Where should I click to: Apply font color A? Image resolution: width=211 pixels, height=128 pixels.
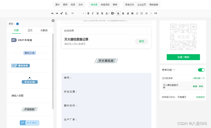tap(107, 13)
